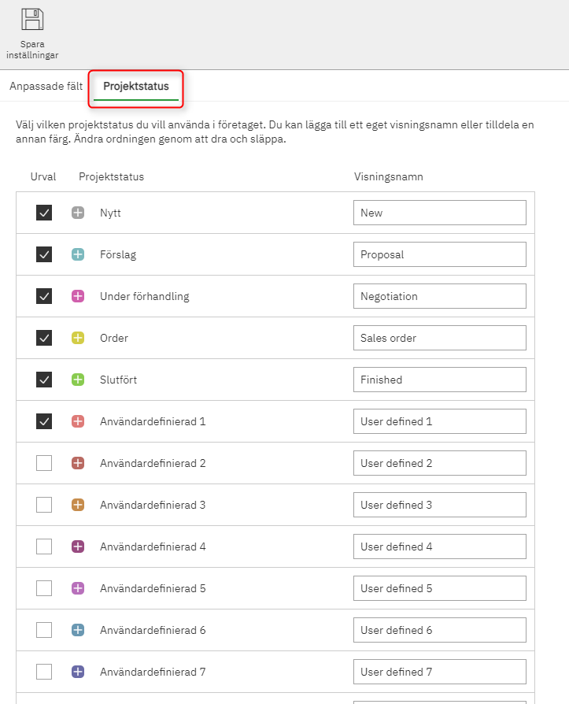569x704 pixels.
Task: Tick the Användardefinierad 5 checkbox
Action: [44, 588]
